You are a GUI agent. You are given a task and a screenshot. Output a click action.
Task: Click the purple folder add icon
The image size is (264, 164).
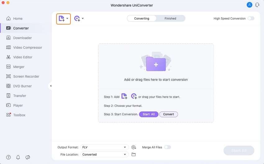point(156,64)
